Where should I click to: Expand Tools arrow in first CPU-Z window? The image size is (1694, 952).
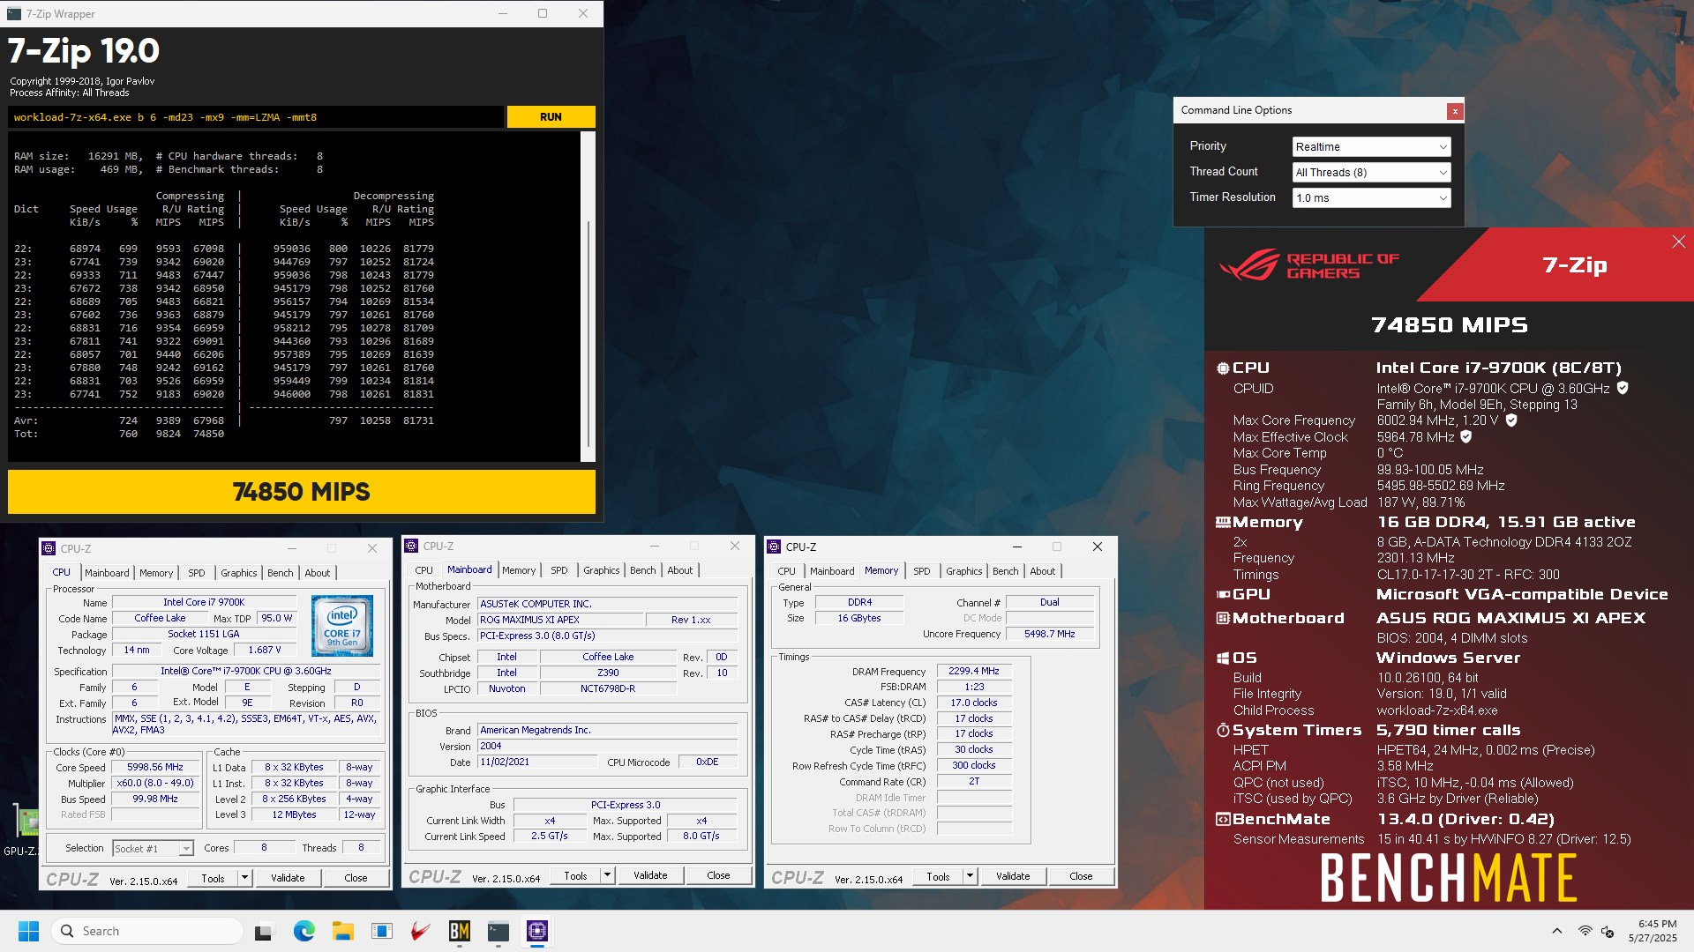(245, 878)
